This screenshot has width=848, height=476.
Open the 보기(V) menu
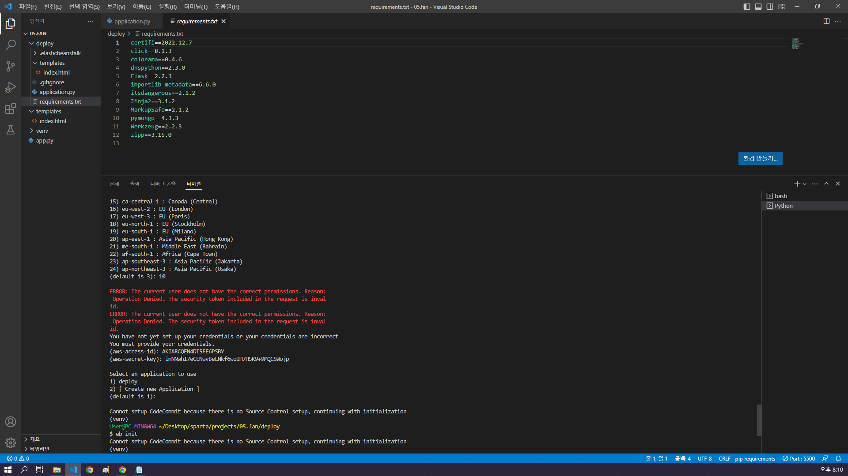coord(116,7)
